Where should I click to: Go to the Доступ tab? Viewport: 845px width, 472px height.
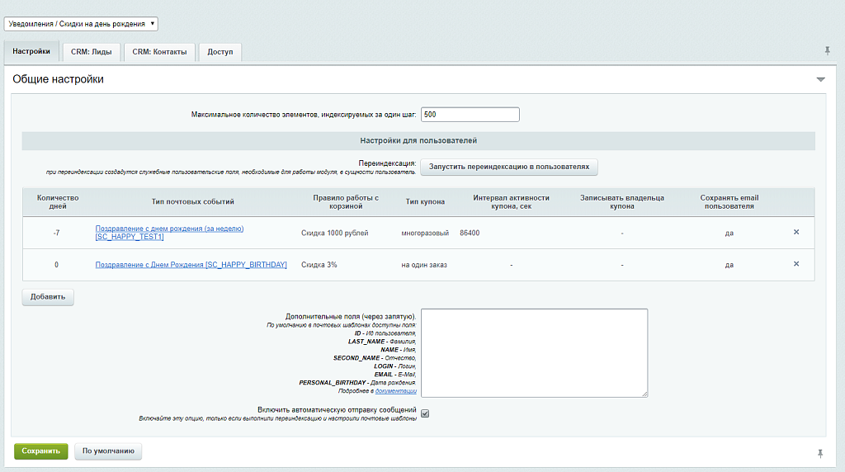coord(220,52)
